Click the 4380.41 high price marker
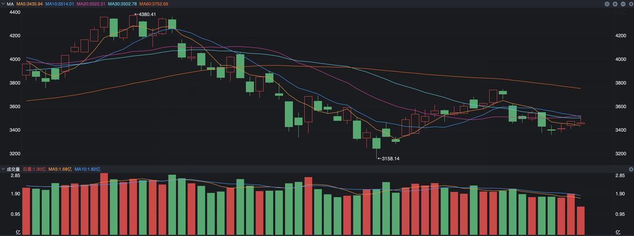Screen dimensions: 634x236 pyautogui.click(x=145, y=14)
